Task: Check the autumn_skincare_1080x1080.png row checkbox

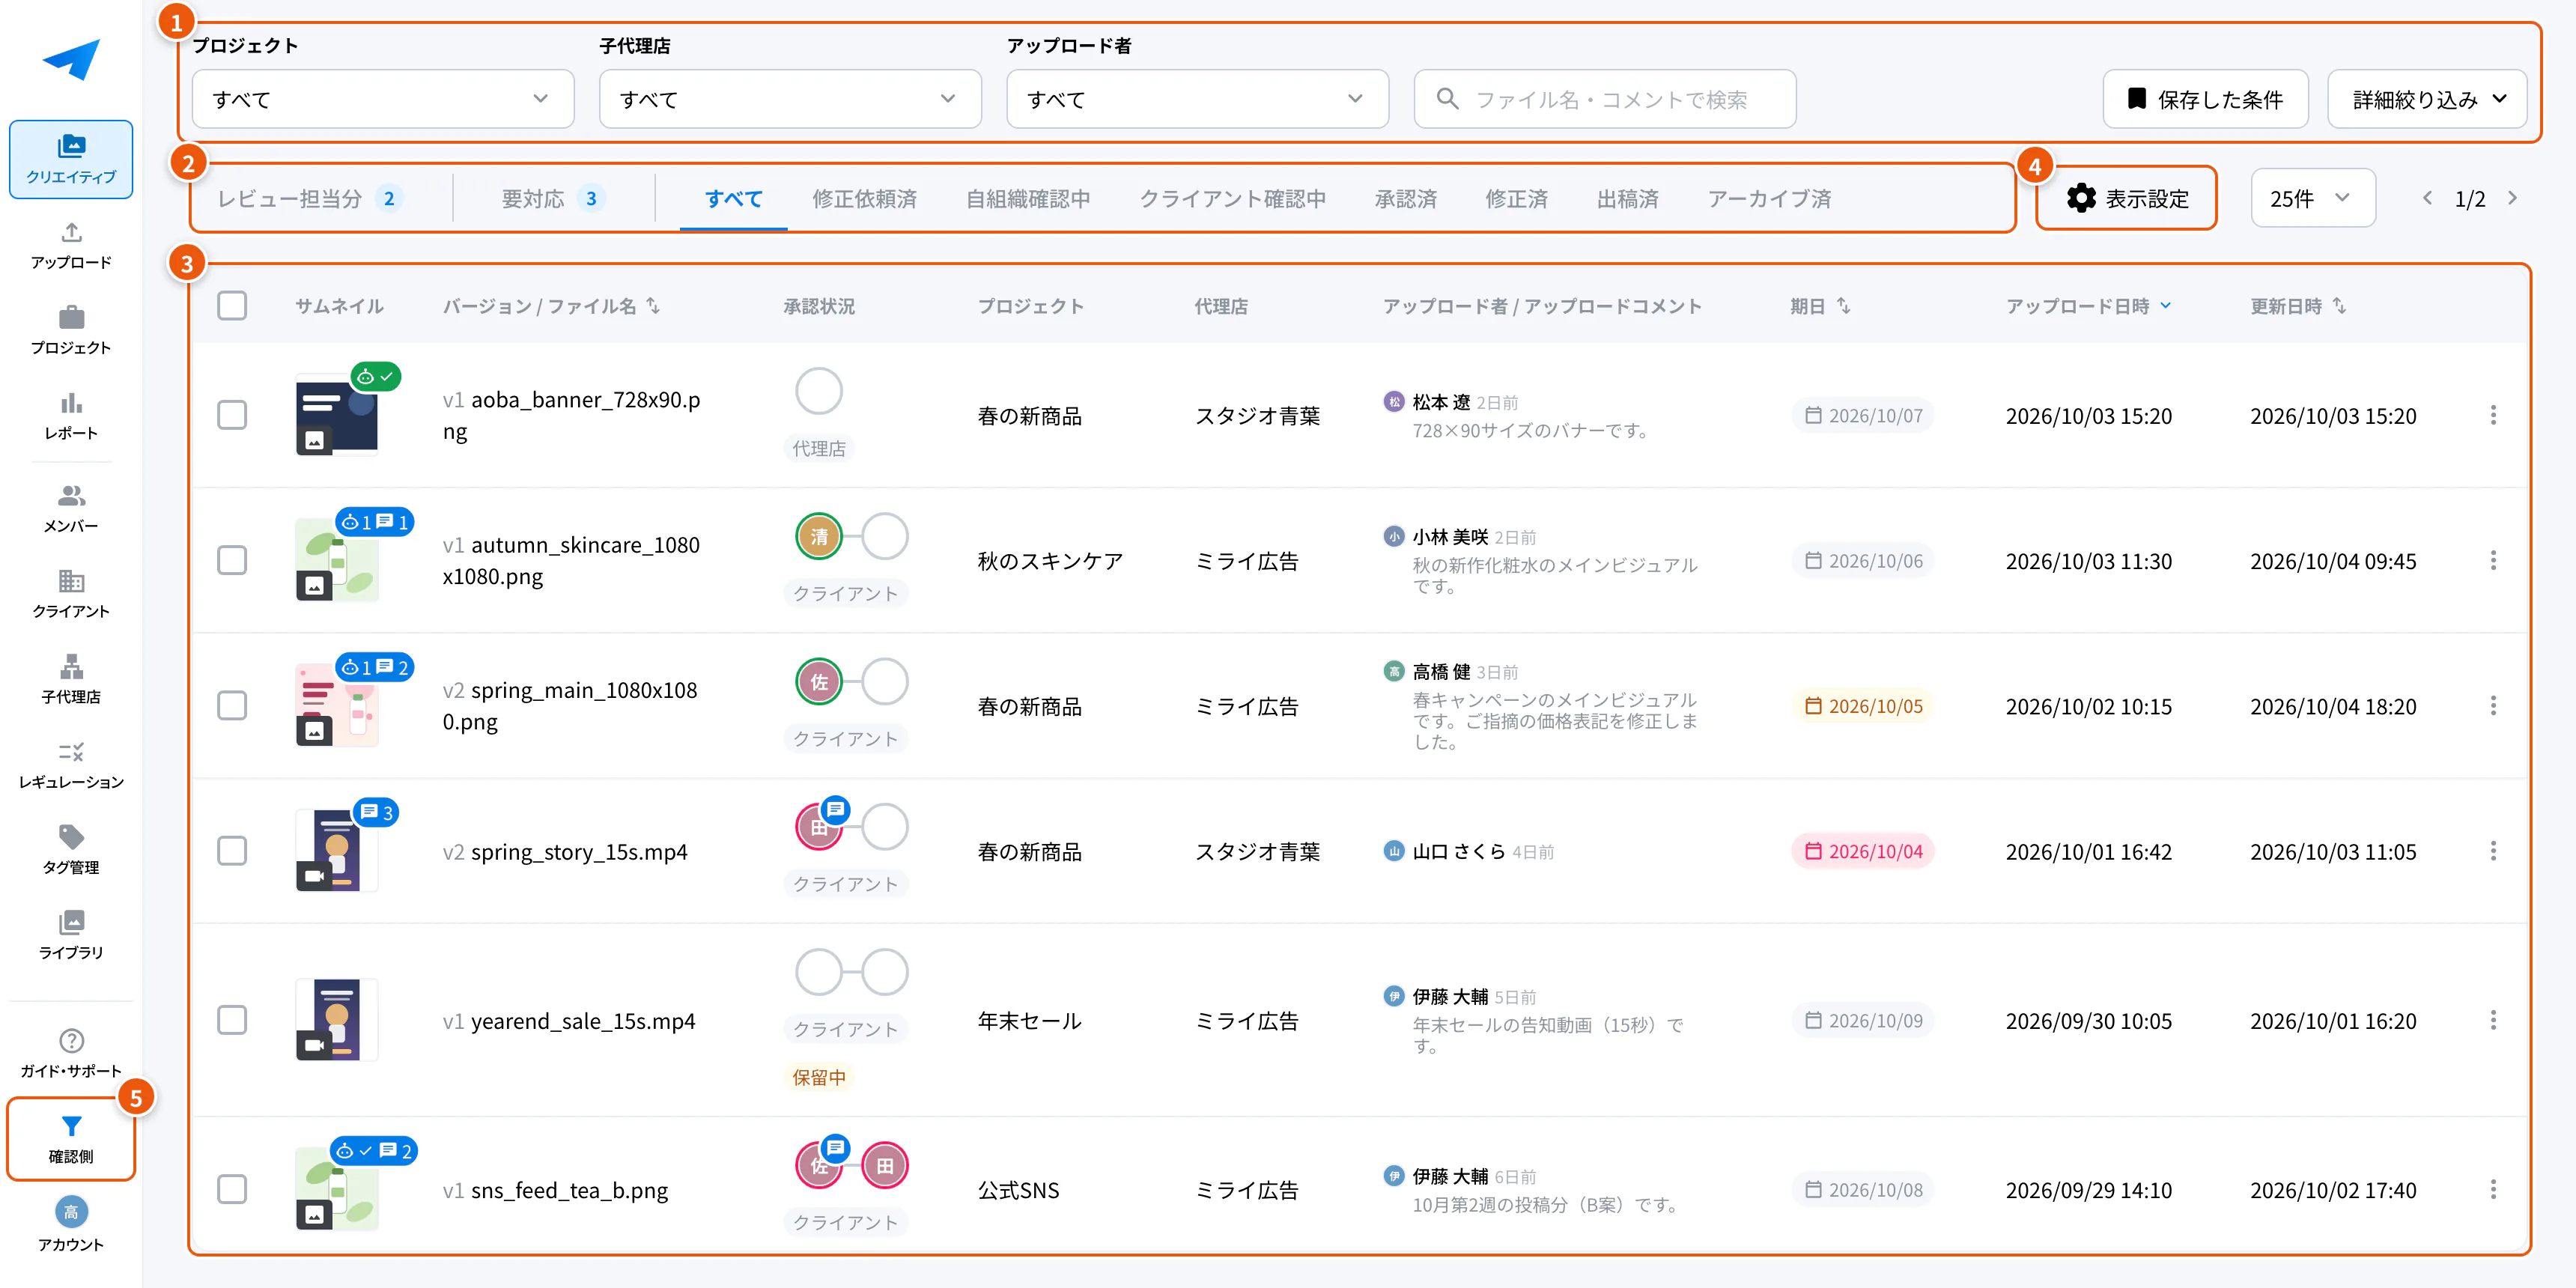Action: [232, 560]
